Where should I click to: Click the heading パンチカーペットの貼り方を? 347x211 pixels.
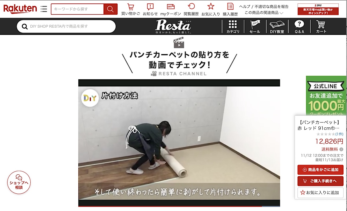click(179, 55)
